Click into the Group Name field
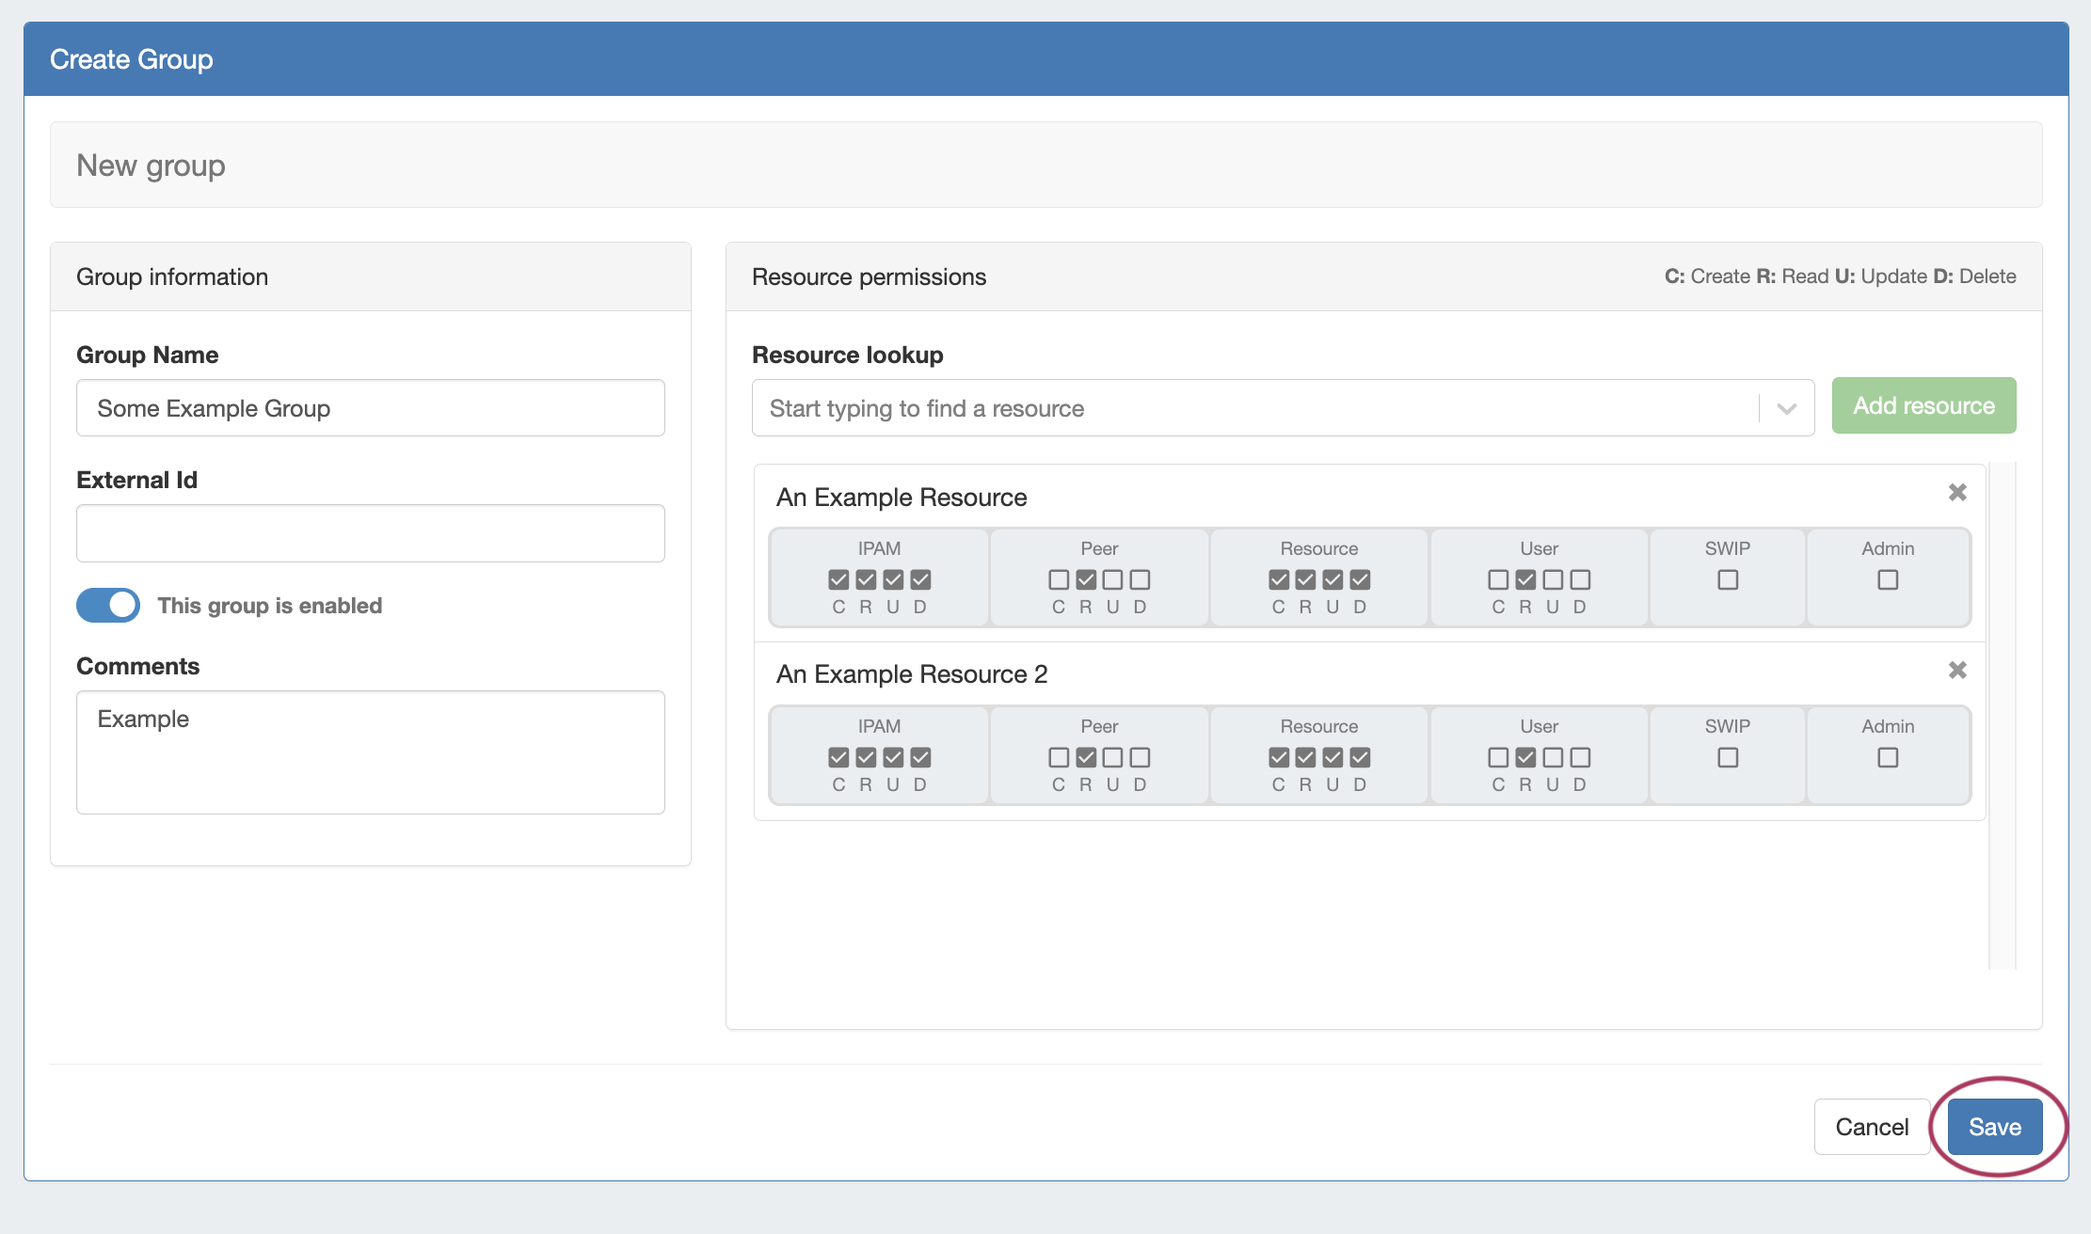Screen dimensions: 2091x1234 371,409
